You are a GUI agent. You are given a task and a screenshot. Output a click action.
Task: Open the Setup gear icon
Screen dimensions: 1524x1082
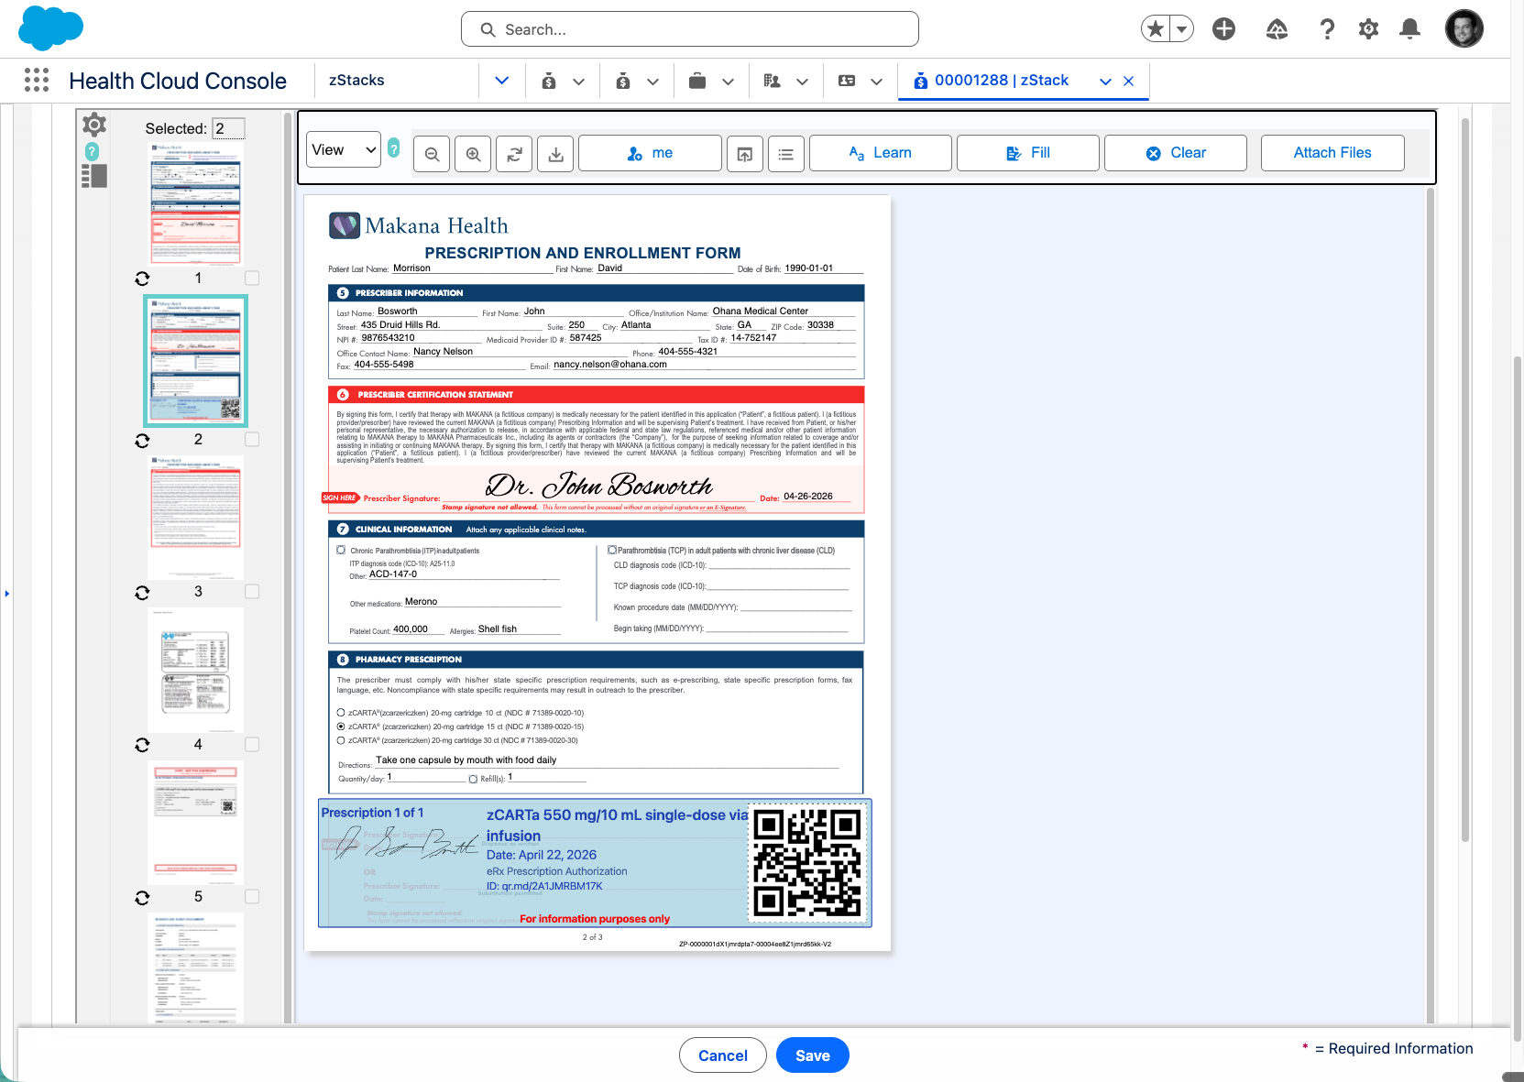click(1368, 29)
